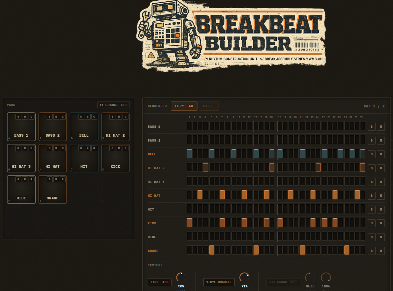Image resolution: width=393 pixels, height=291 pixels.
Task: Solo the Hi Hat sequencer row
Action: click(372, 195)
